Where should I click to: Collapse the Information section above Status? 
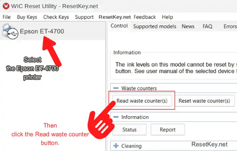pyautogui.click(x=116, y=117)
